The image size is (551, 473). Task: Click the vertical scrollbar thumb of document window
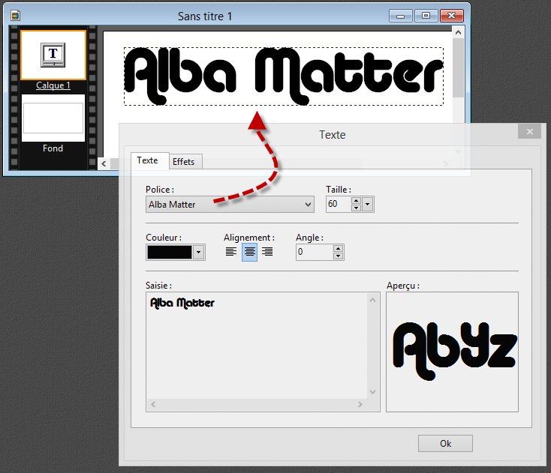click(458, 67)
